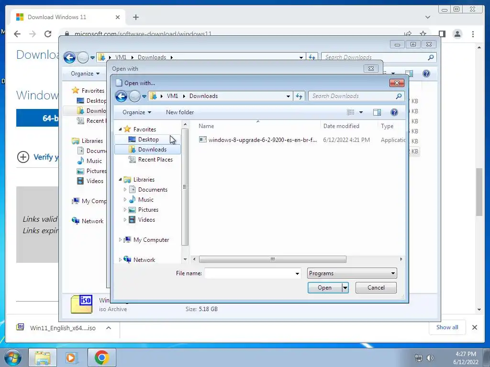
Task: Open the Programs file type dropdown
Action: 352,273
